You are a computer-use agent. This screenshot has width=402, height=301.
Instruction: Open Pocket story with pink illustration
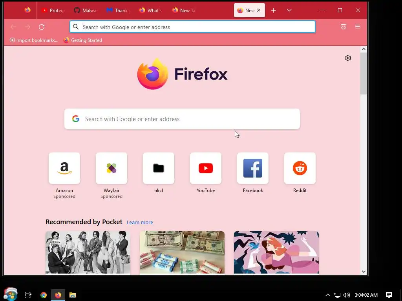click(276, 252)
